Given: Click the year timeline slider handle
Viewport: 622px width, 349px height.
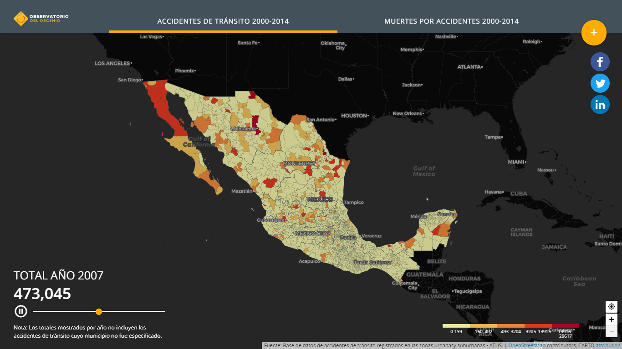Looking at the screenshot, I should tap(99, 312).
